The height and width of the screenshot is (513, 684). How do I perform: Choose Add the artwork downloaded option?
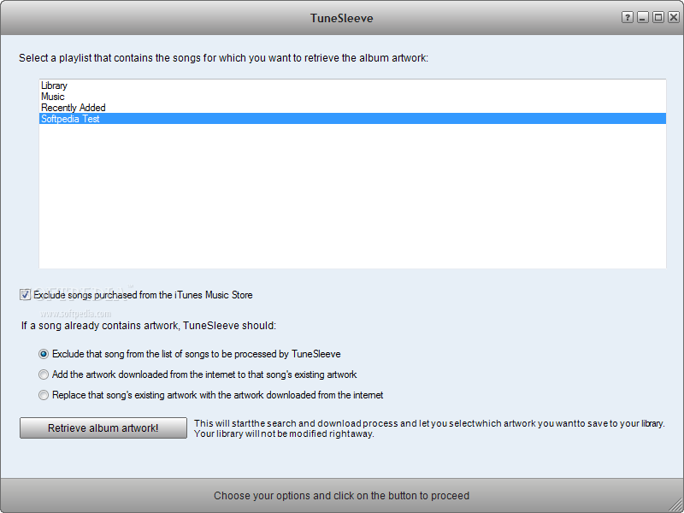point(44,374)
